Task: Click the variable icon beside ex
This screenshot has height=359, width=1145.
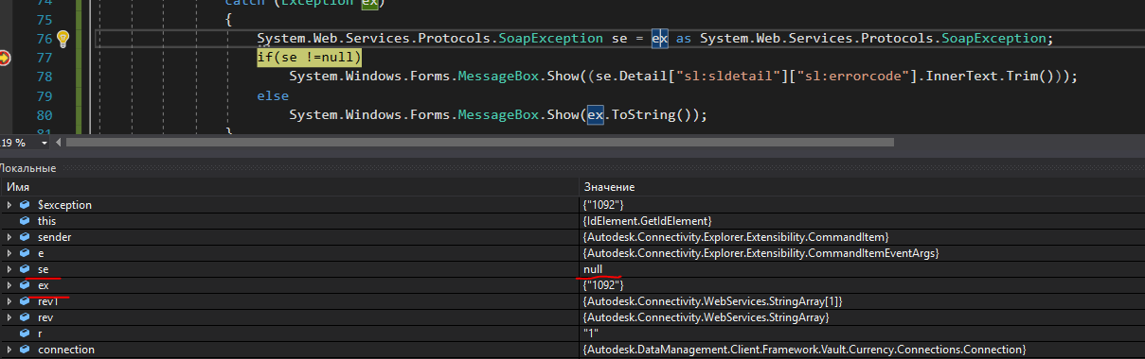Action: coord(26,284)
